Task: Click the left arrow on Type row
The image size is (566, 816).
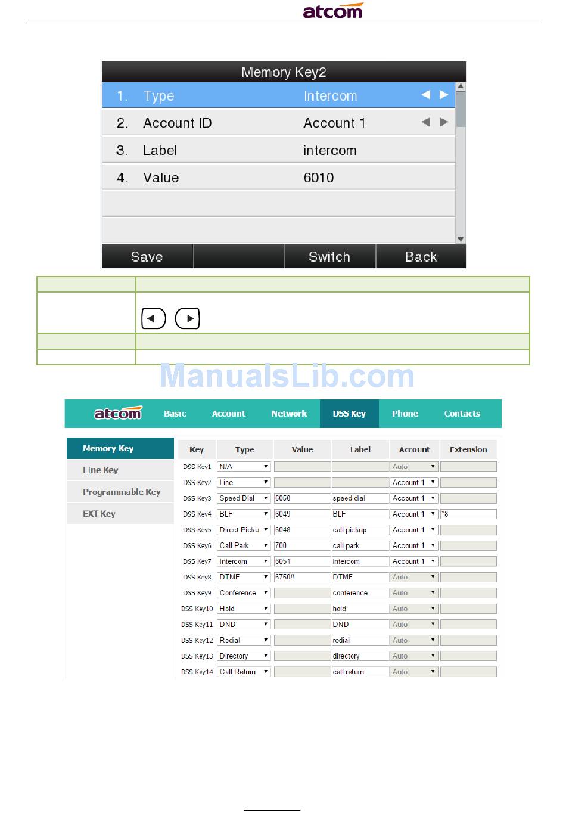Action: click(425, 95)
